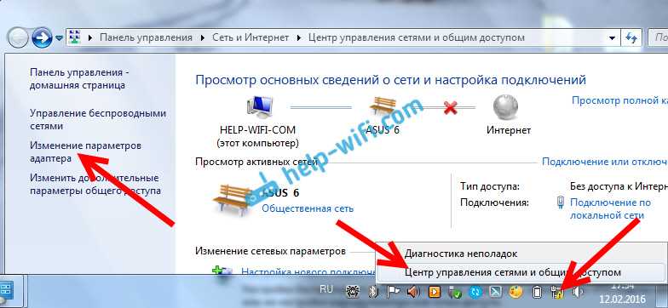This screenshot has height=308, width=668.
Task: Open 'Подключение по локальной сети' link
Action: 610,209
